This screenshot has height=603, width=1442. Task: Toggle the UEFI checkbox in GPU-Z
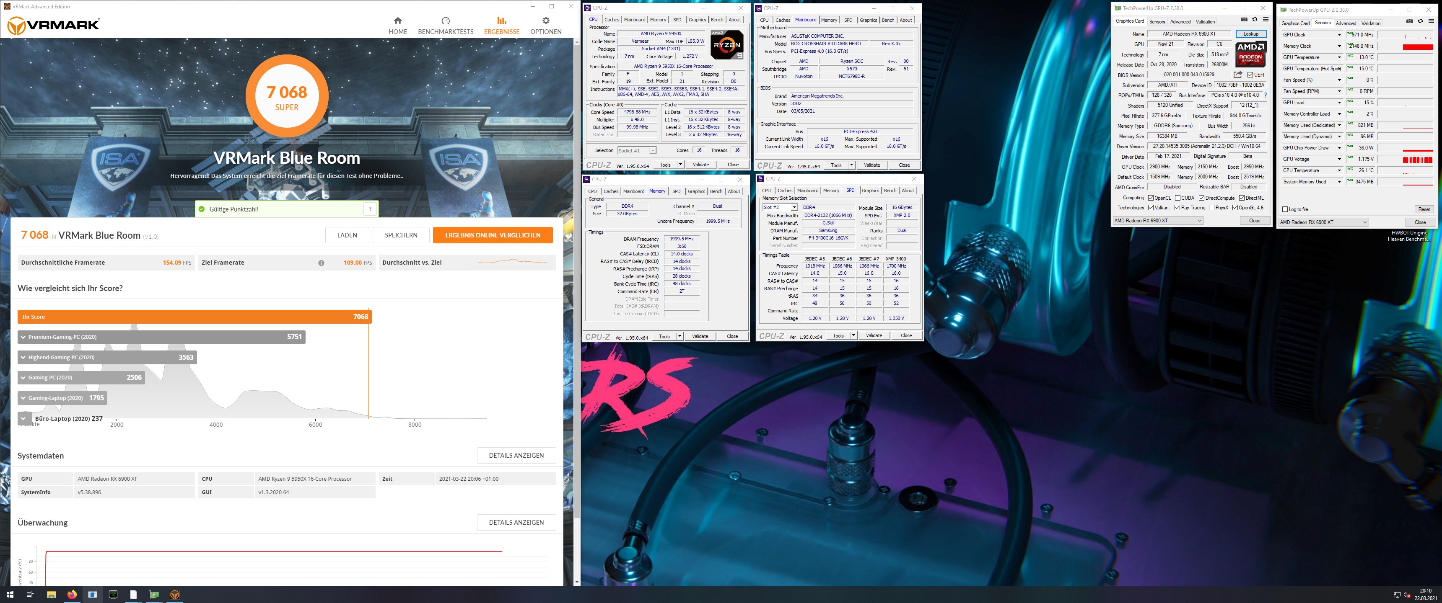coord(1250,75)
